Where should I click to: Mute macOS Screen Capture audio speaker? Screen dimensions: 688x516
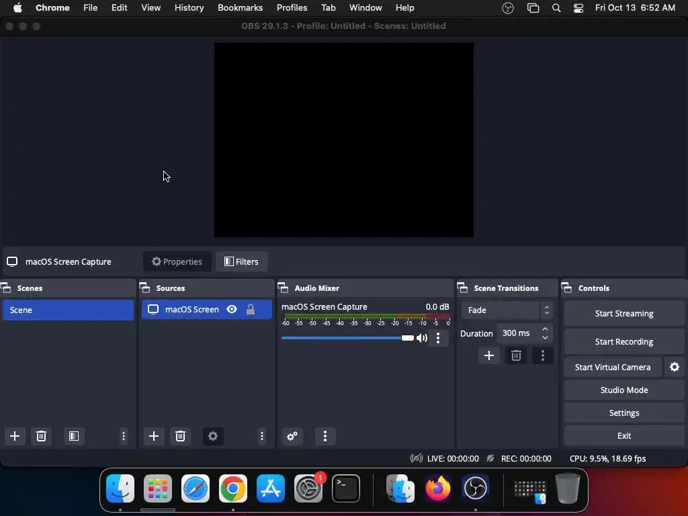422,338
